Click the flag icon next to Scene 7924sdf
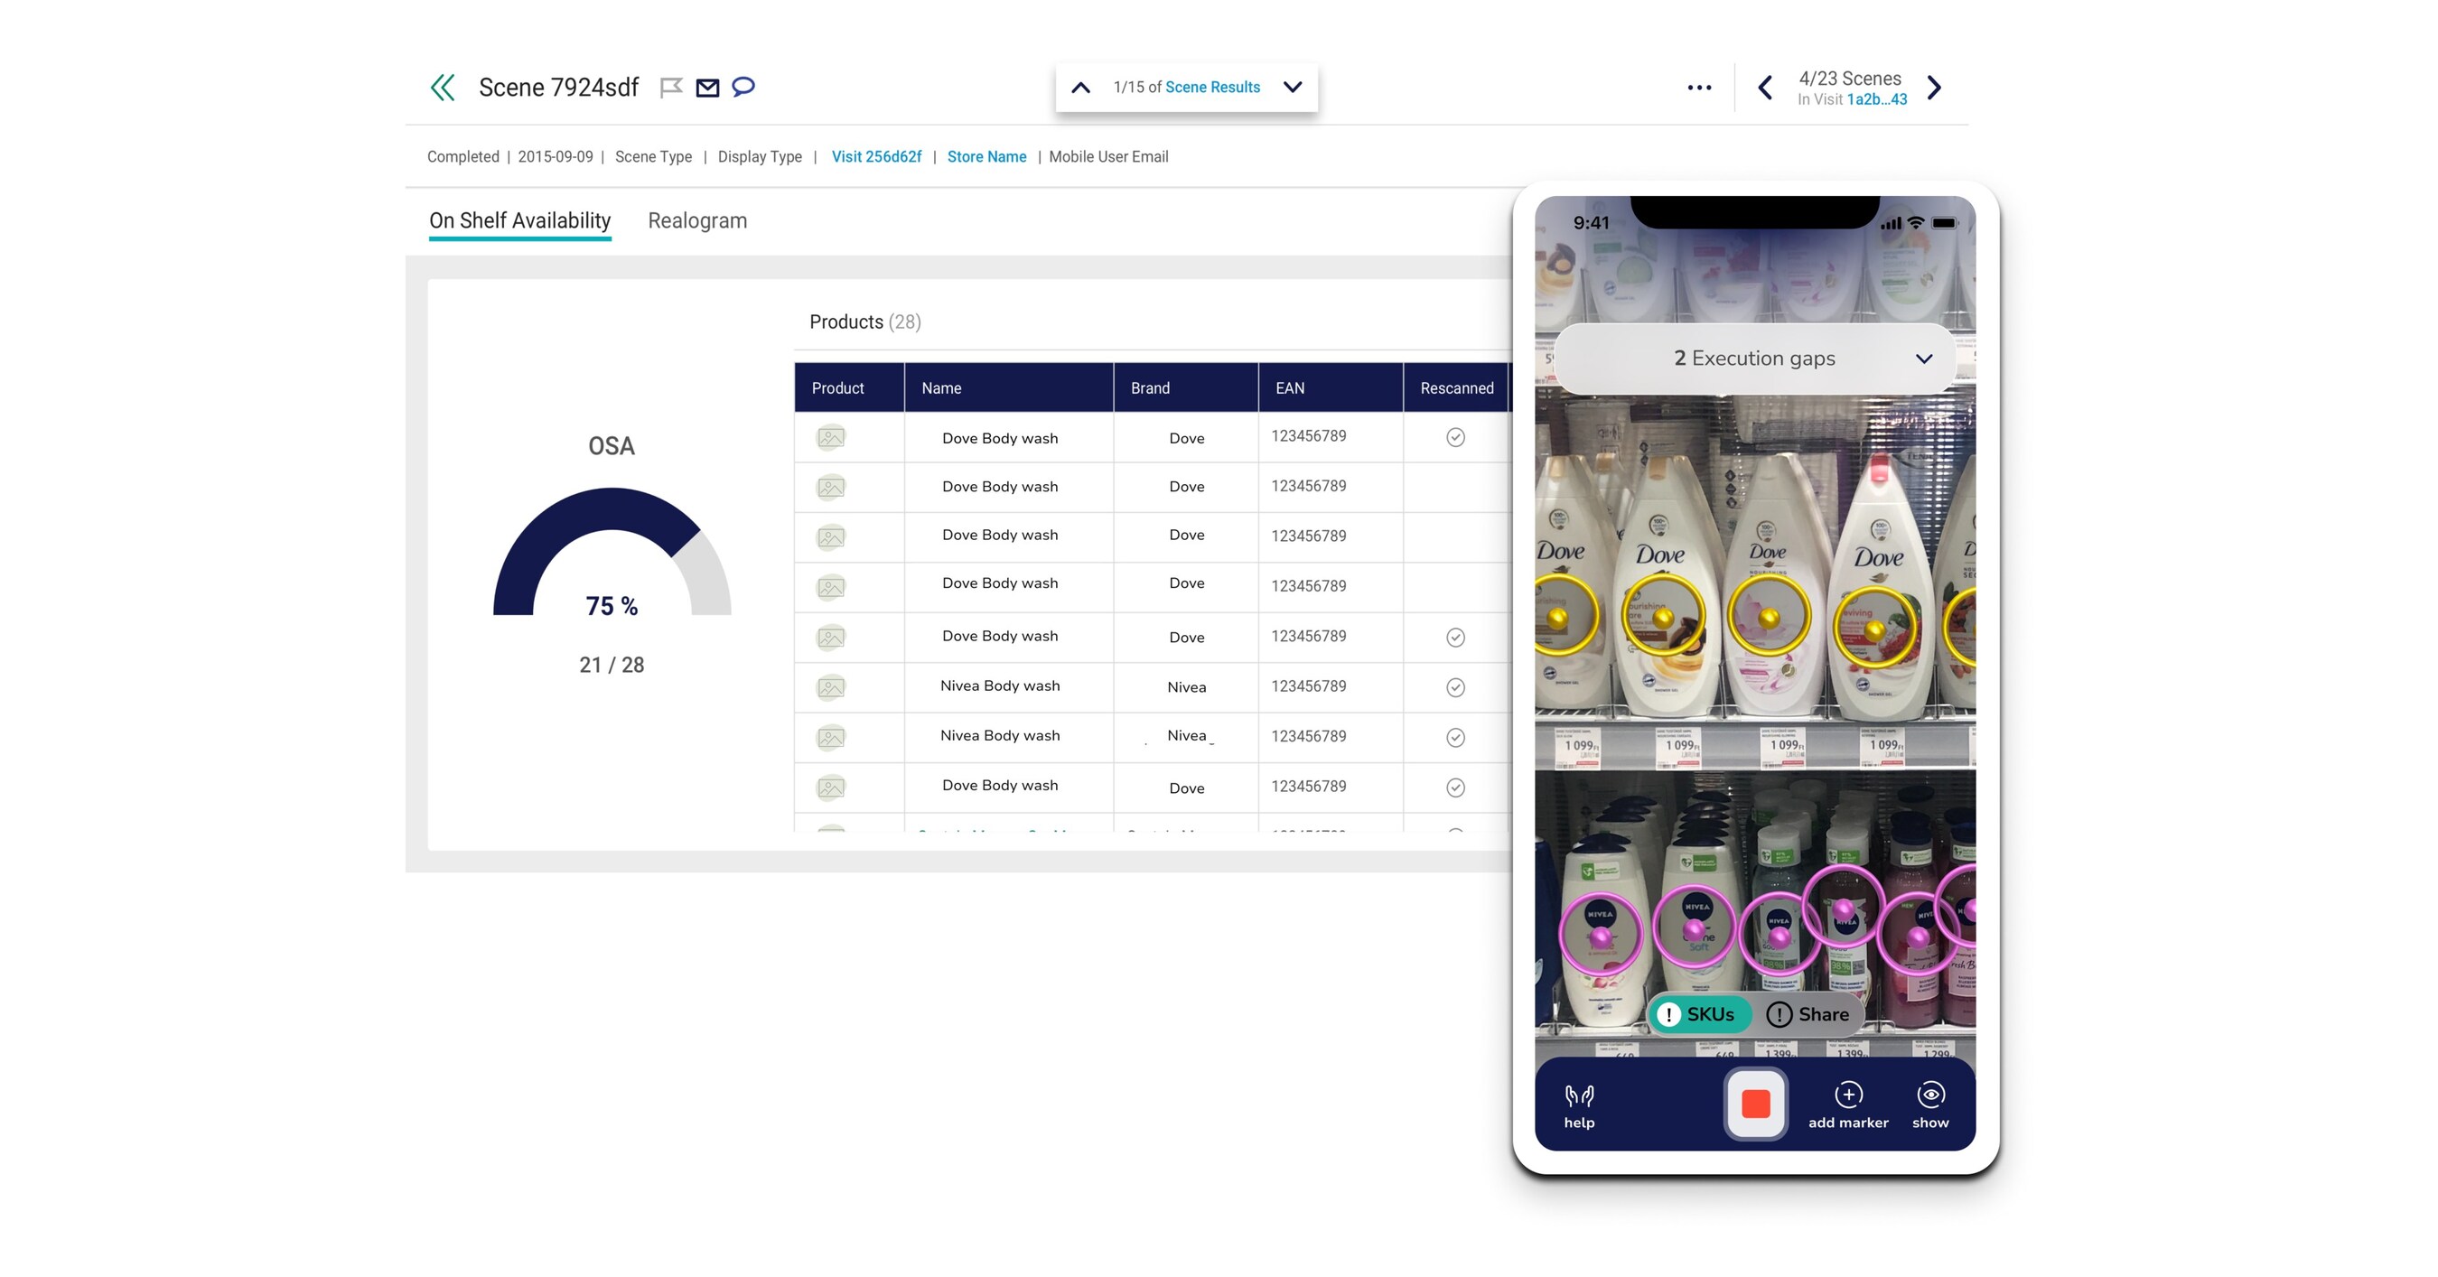Viewport: 2438px width, 1277px height. [x=672, y=87]
